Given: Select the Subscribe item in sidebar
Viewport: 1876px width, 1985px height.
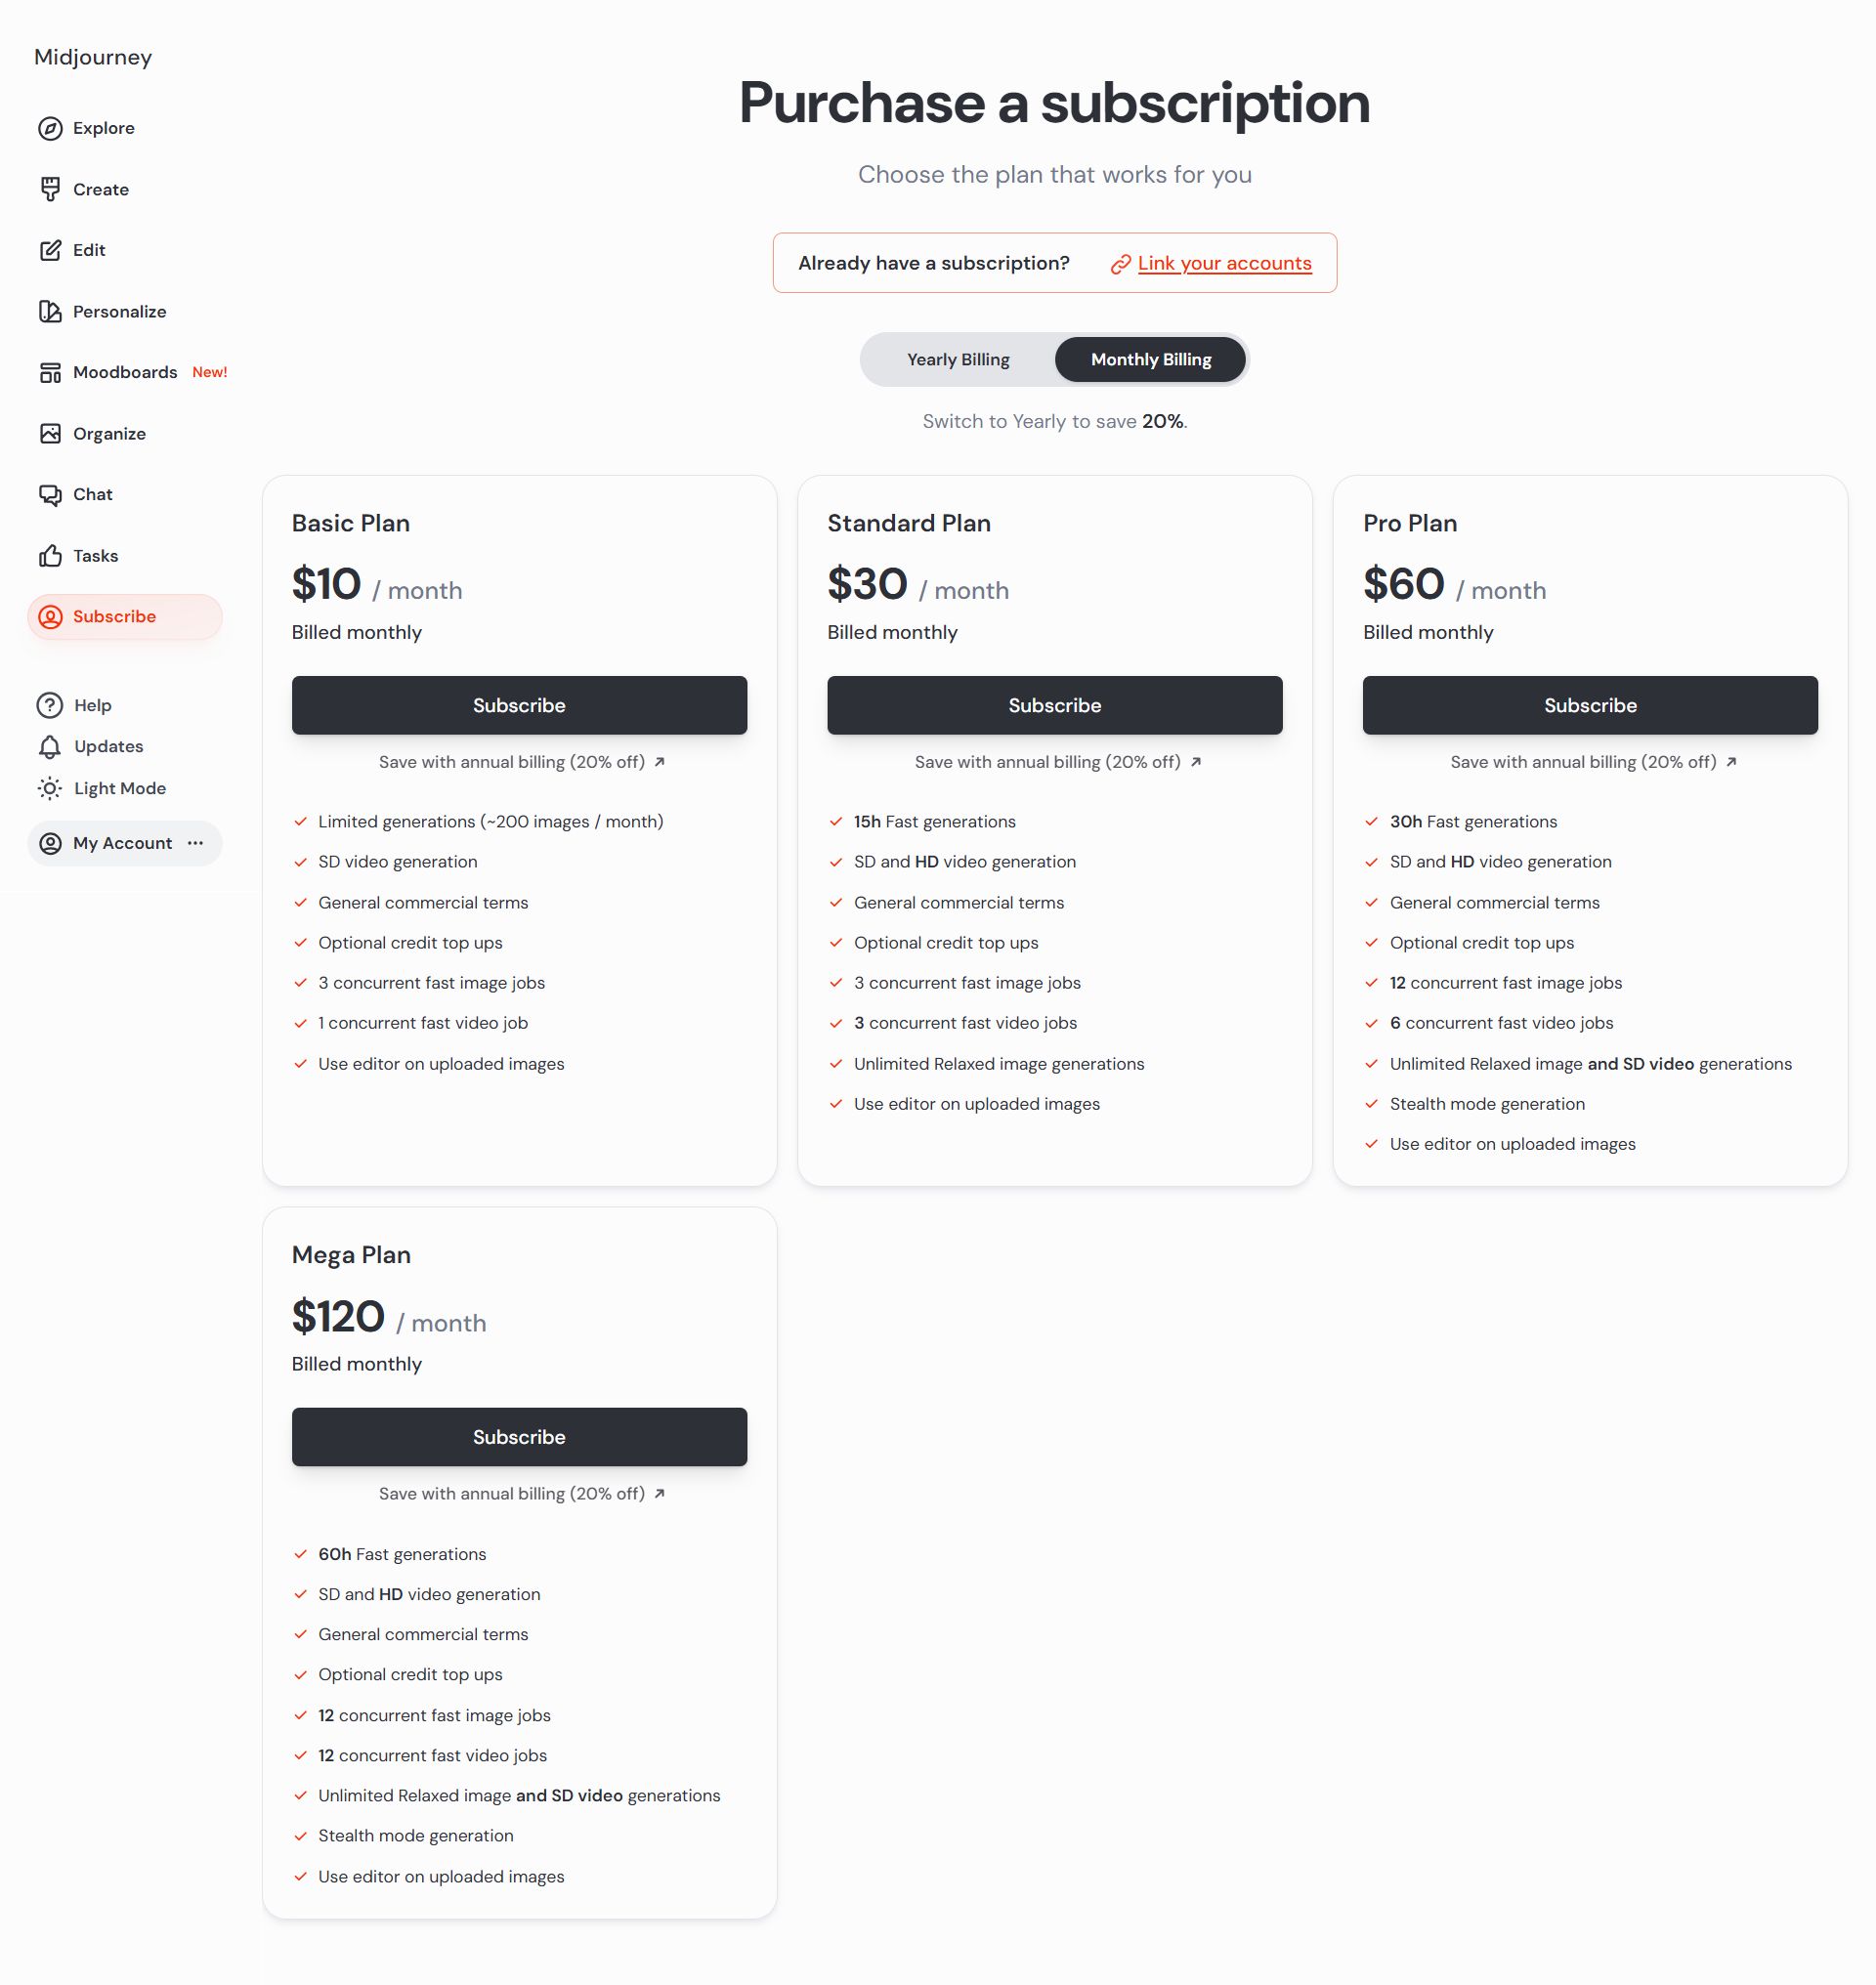Looking at the screenshot, I should (x=125, y=617).
